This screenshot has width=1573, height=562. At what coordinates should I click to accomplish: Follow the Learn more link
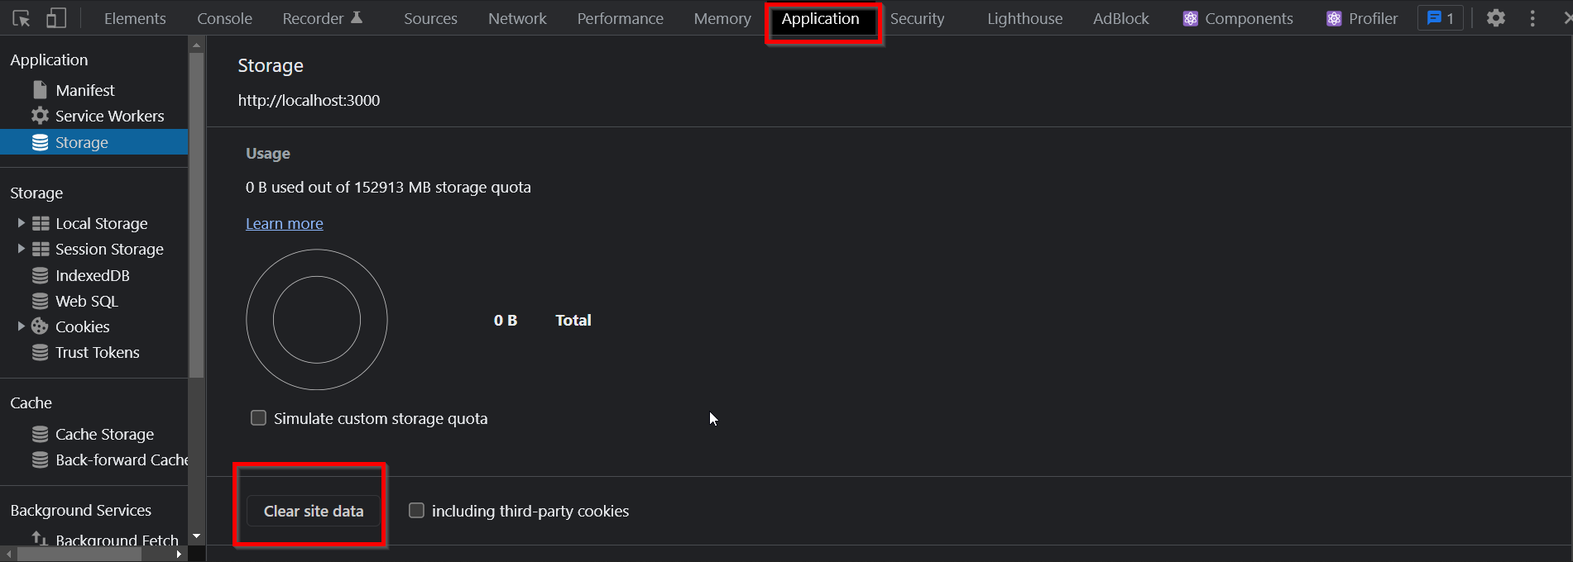[x=285, y=223]
